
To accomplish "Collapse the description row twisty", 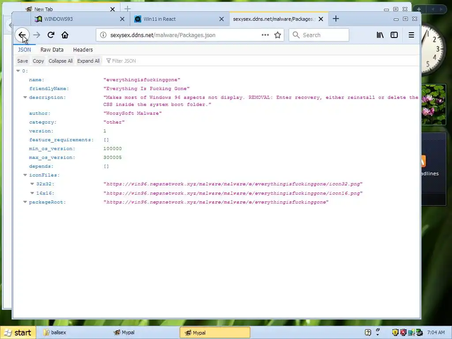I will (25, 98).
